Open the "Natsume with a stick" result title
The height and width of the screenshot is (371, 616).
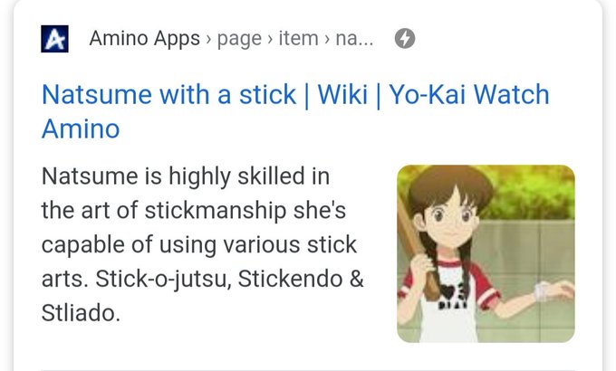[x=168, y=95]
